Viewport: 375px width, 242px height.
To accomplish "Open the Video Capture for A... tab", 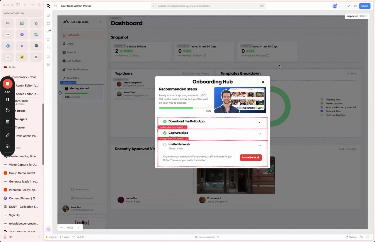I will point(22,165).
